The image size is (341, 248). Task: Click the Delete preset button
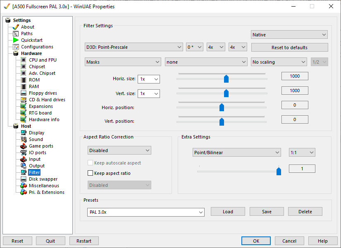point(305,212)
